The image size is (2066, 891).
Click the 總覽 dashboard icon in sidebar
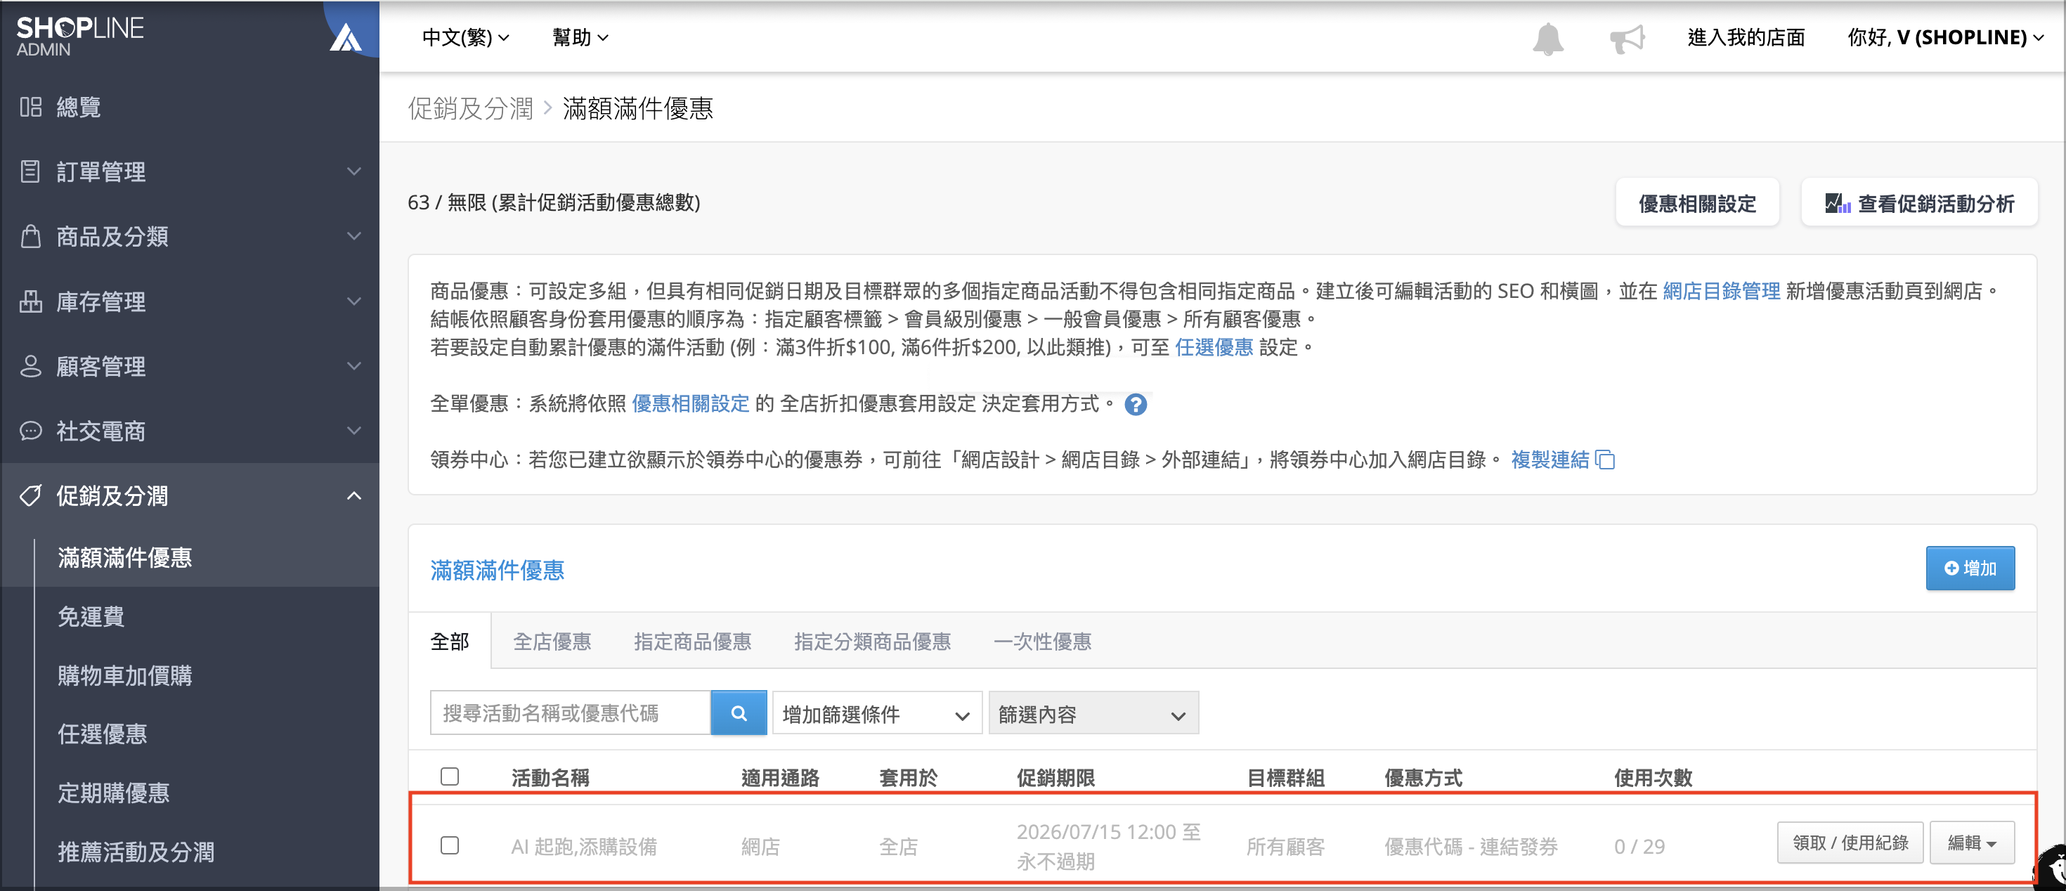pos(30,107)
